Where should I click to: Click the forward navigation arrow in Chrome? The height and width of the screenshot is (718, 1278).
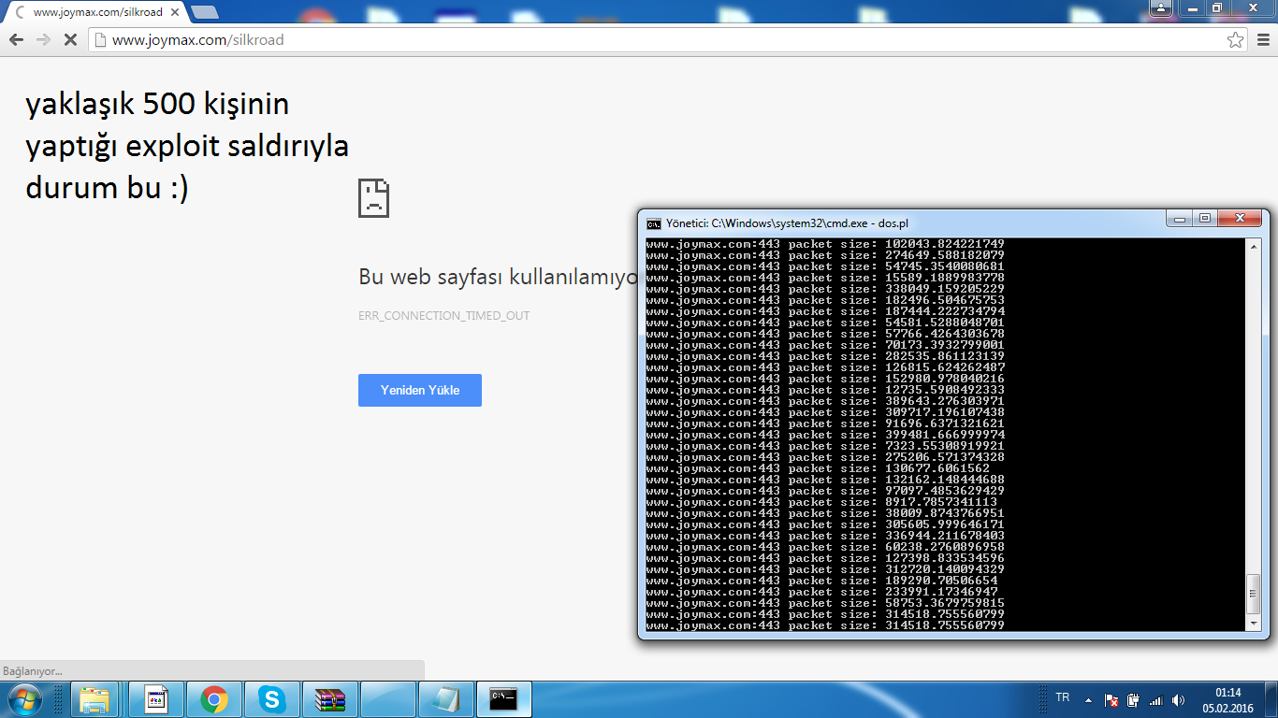pyautogui.click(x=43, y=40)
